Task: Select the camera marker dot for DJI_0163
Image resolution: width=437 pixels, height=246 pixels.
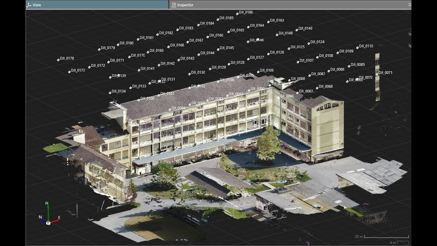Action: pos(268,22)
